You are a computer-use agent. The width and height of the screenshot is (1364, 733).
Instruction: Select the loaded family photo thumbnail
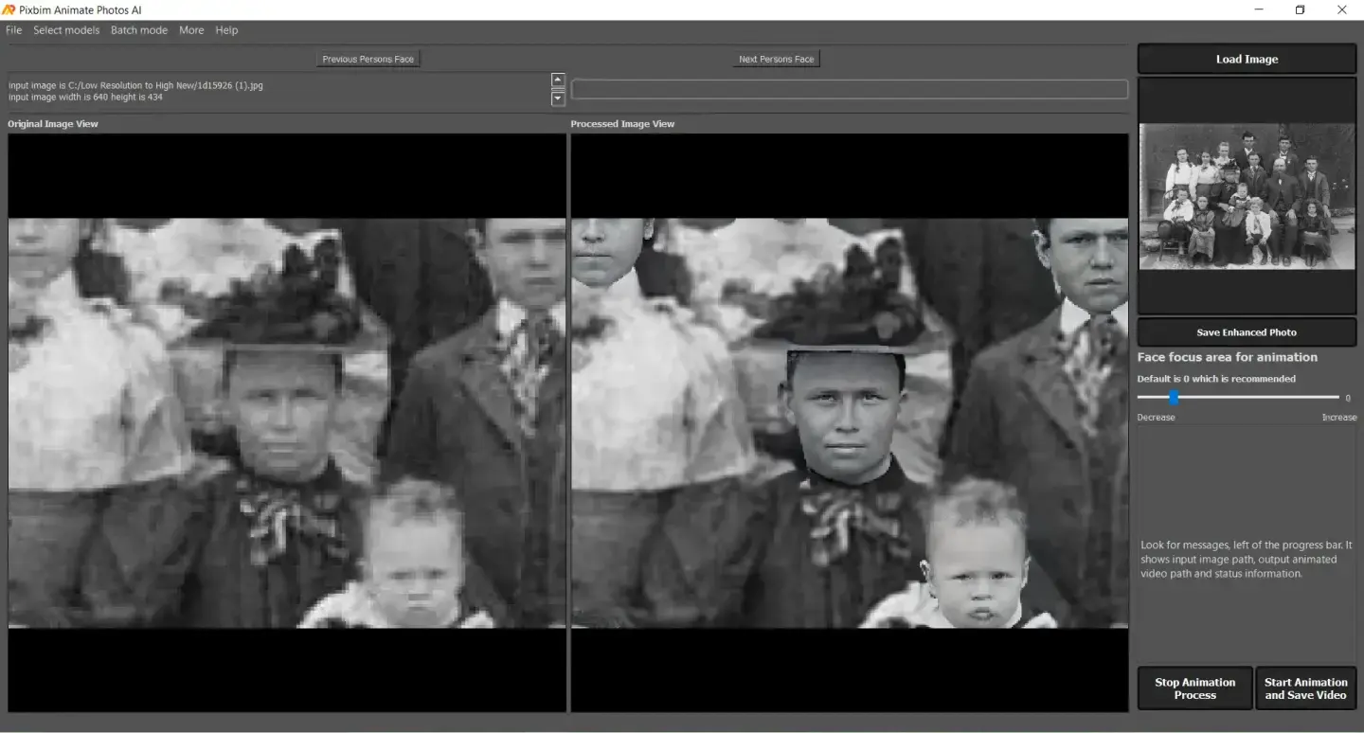[1247, 196]
